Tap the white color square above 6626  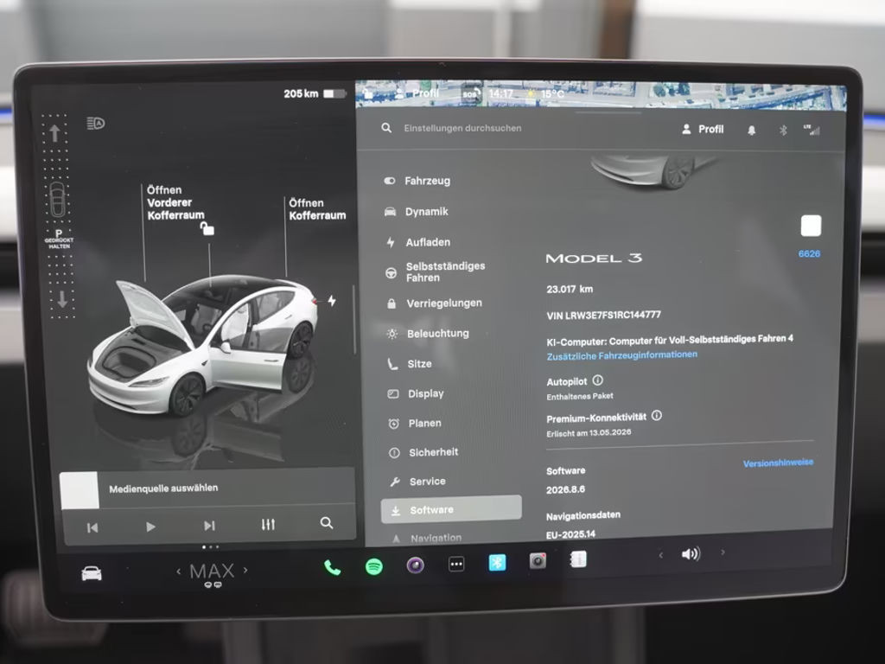click(811, 226)
